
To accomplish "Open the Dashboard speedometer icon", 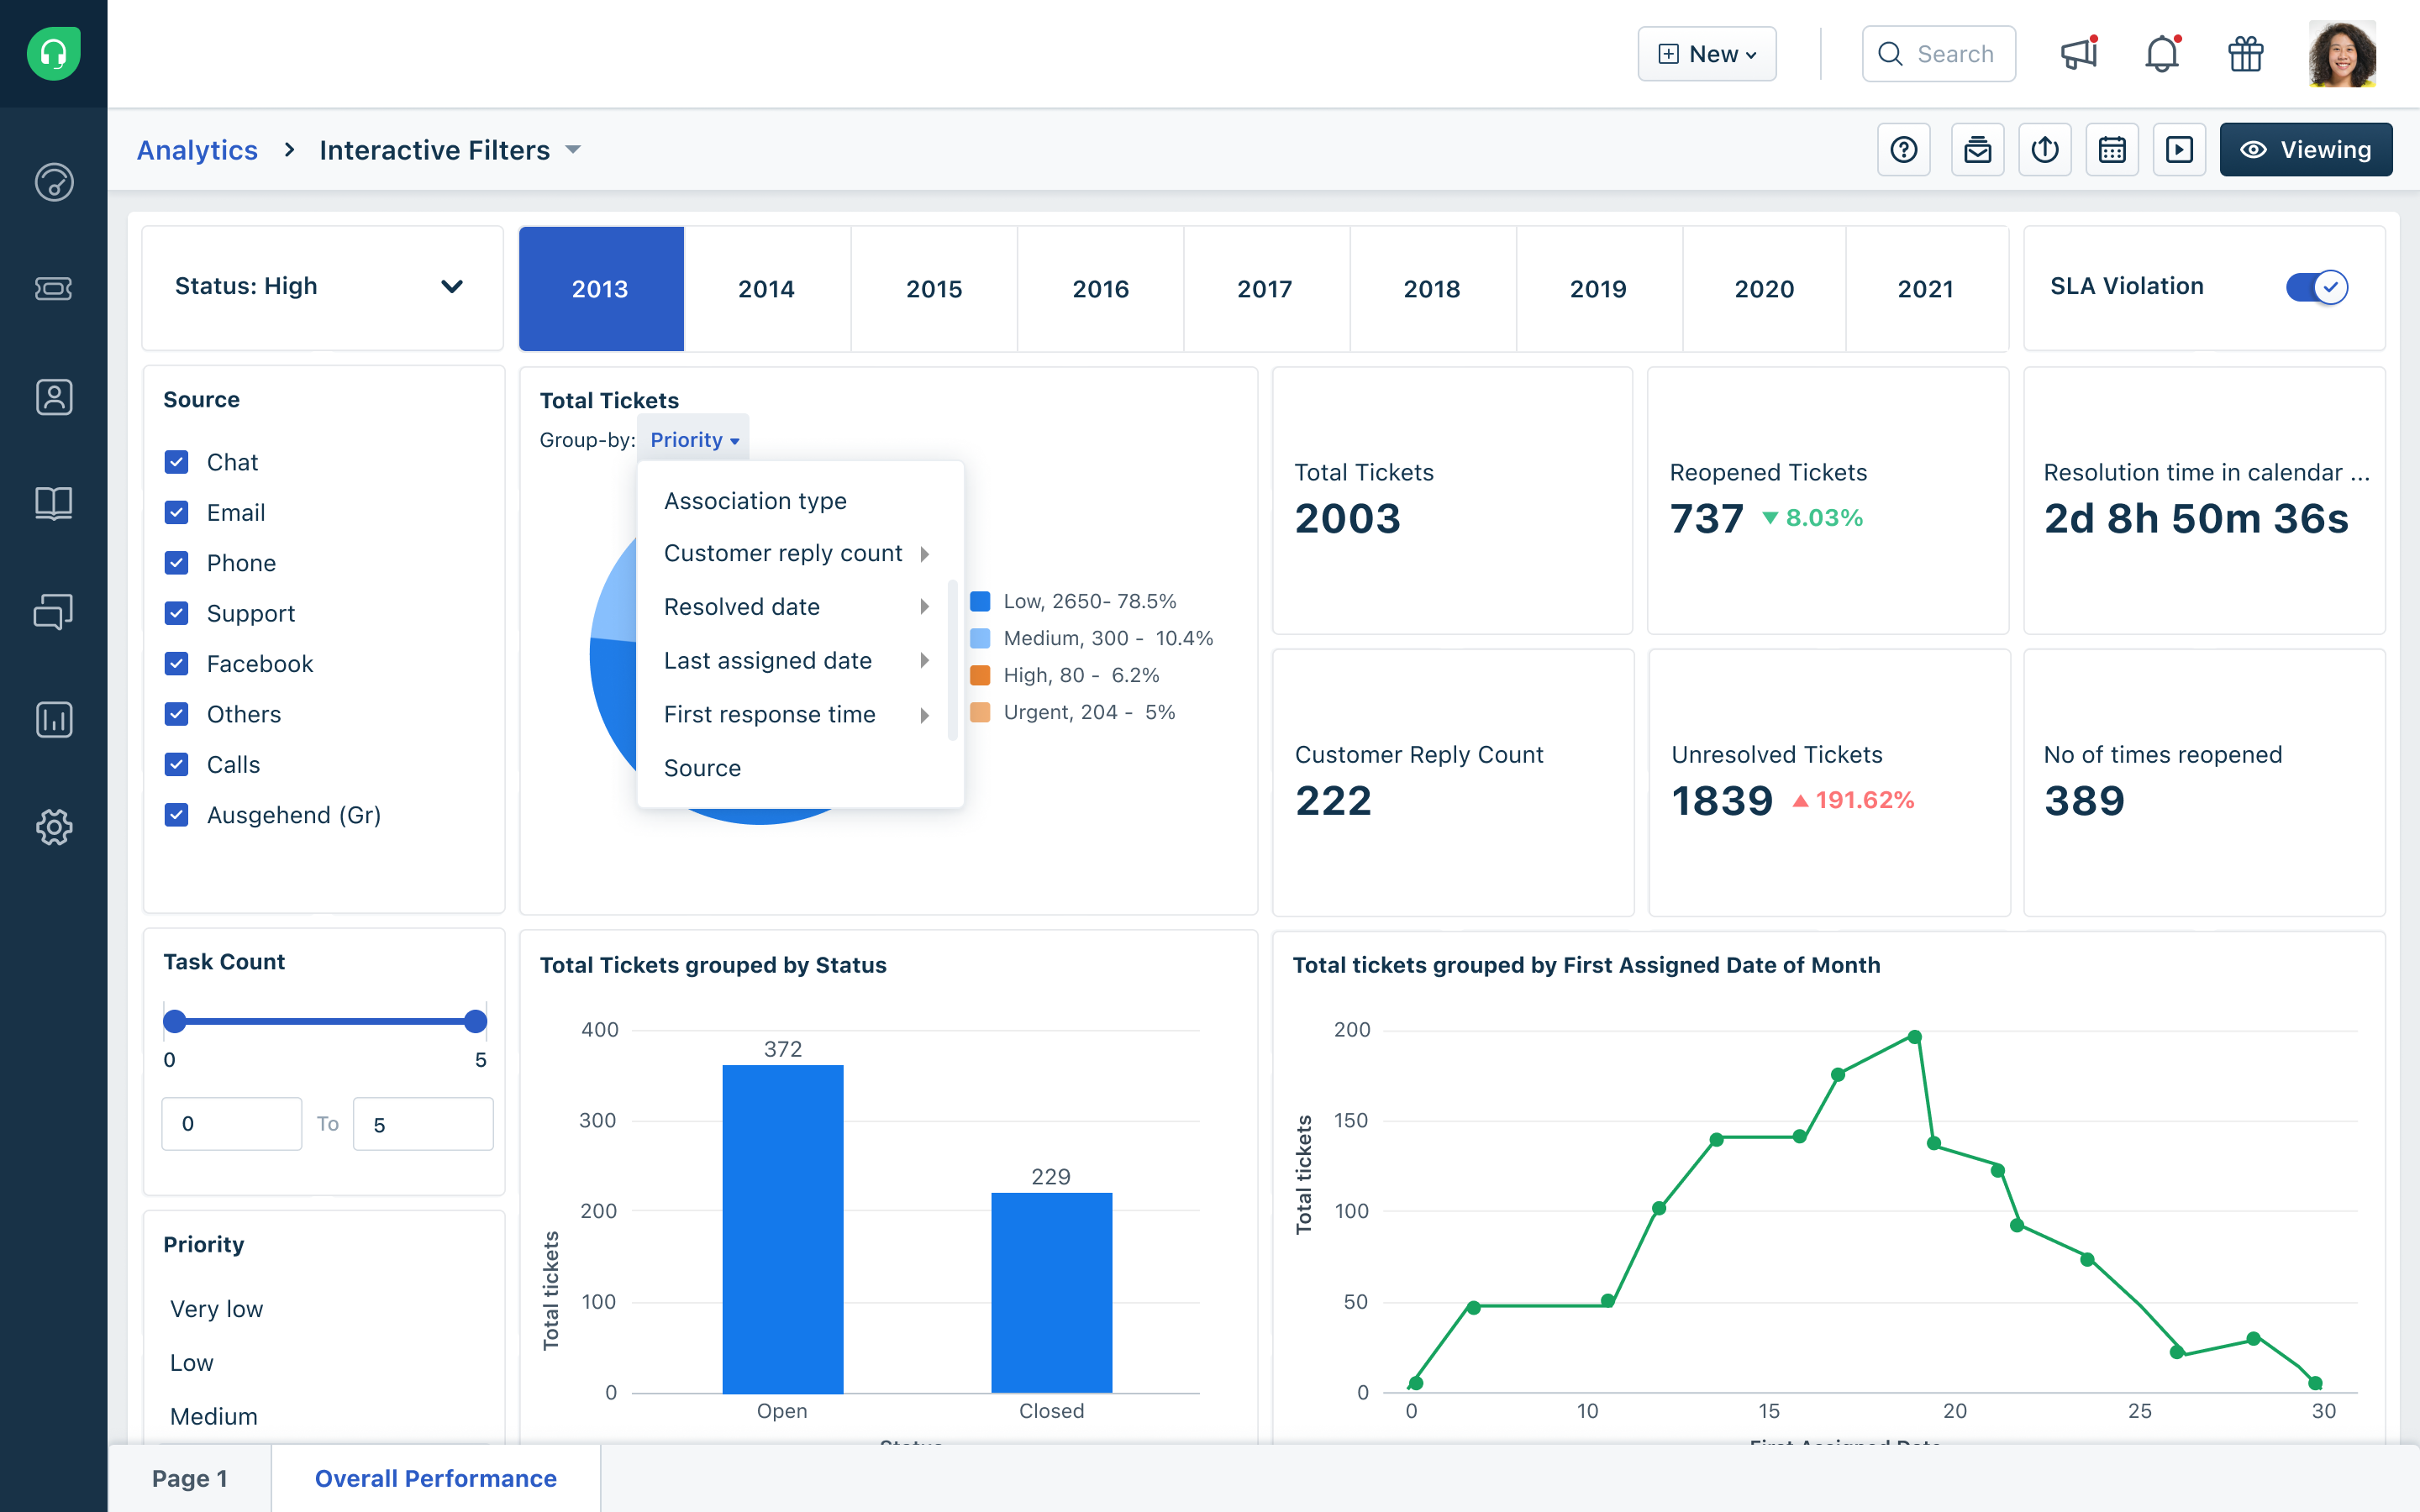I will tap(53, 183).
